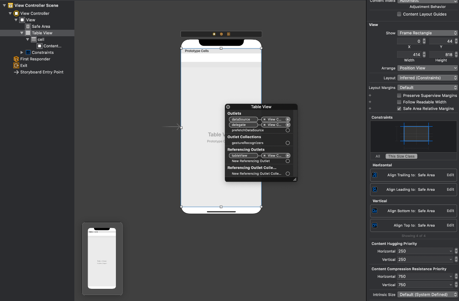Remove the delegate connection via x
The image size is (459, 301).
(264, 125)
